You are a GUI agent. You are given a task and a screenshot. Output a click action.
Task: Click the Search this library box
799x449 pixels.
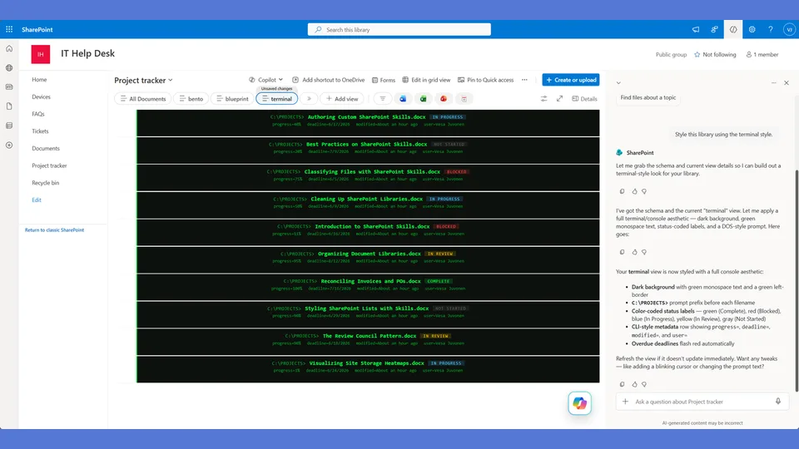coord(399,30)
